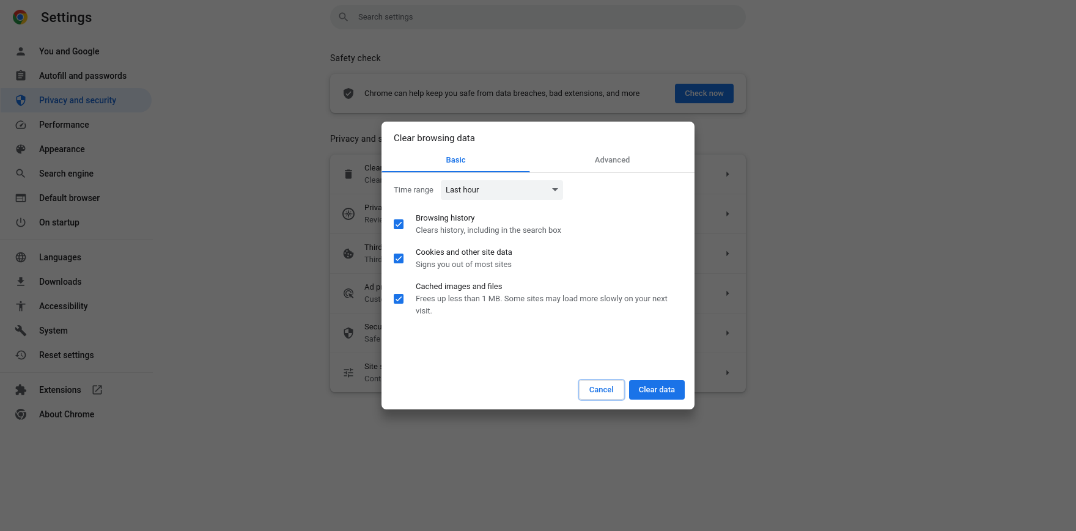Click the trash can icon in Clear browsing row
The height and width of the screenshot is (531, 1076).
(x=348, y=174)
